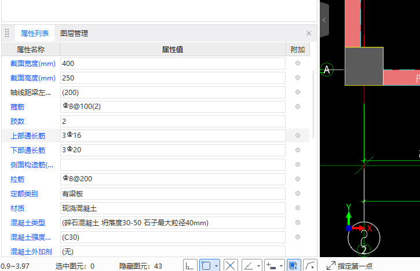This screenshot has height=271, width=420.
Task: Toggle 附加 radio for 混凝土类型
Action: click(298, 222)
